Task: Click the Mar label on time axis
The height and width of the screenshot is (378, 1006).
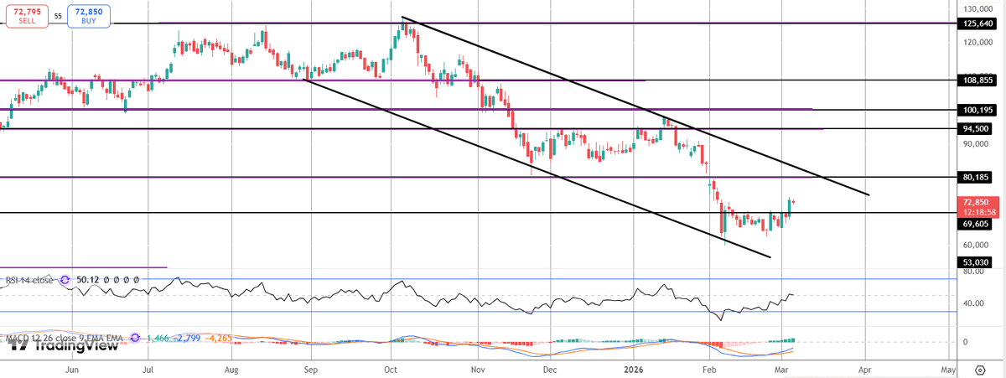Action: tap(782, 369)
